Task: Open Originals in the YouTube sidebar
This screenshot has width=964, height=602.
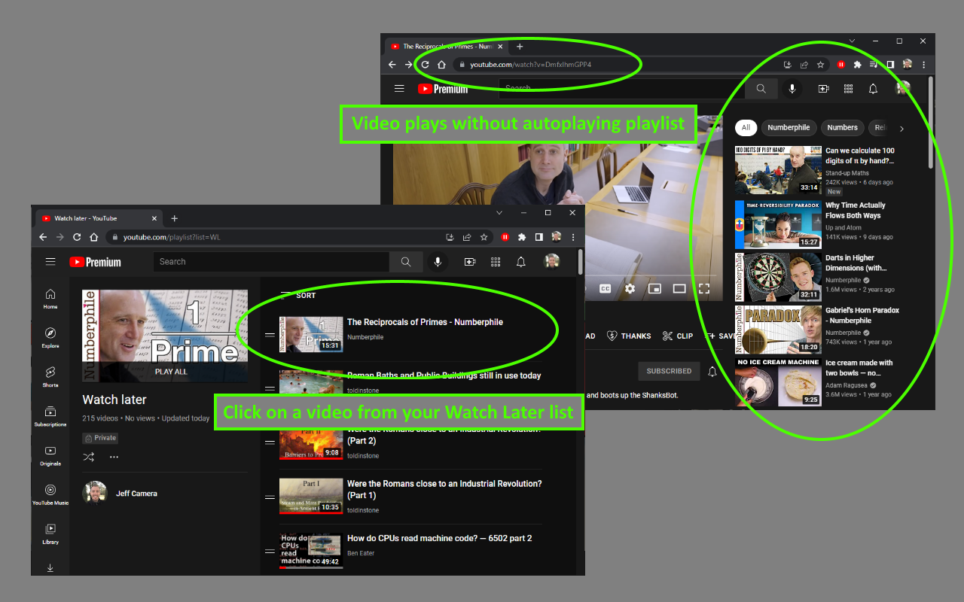Action: click(50, 455)
